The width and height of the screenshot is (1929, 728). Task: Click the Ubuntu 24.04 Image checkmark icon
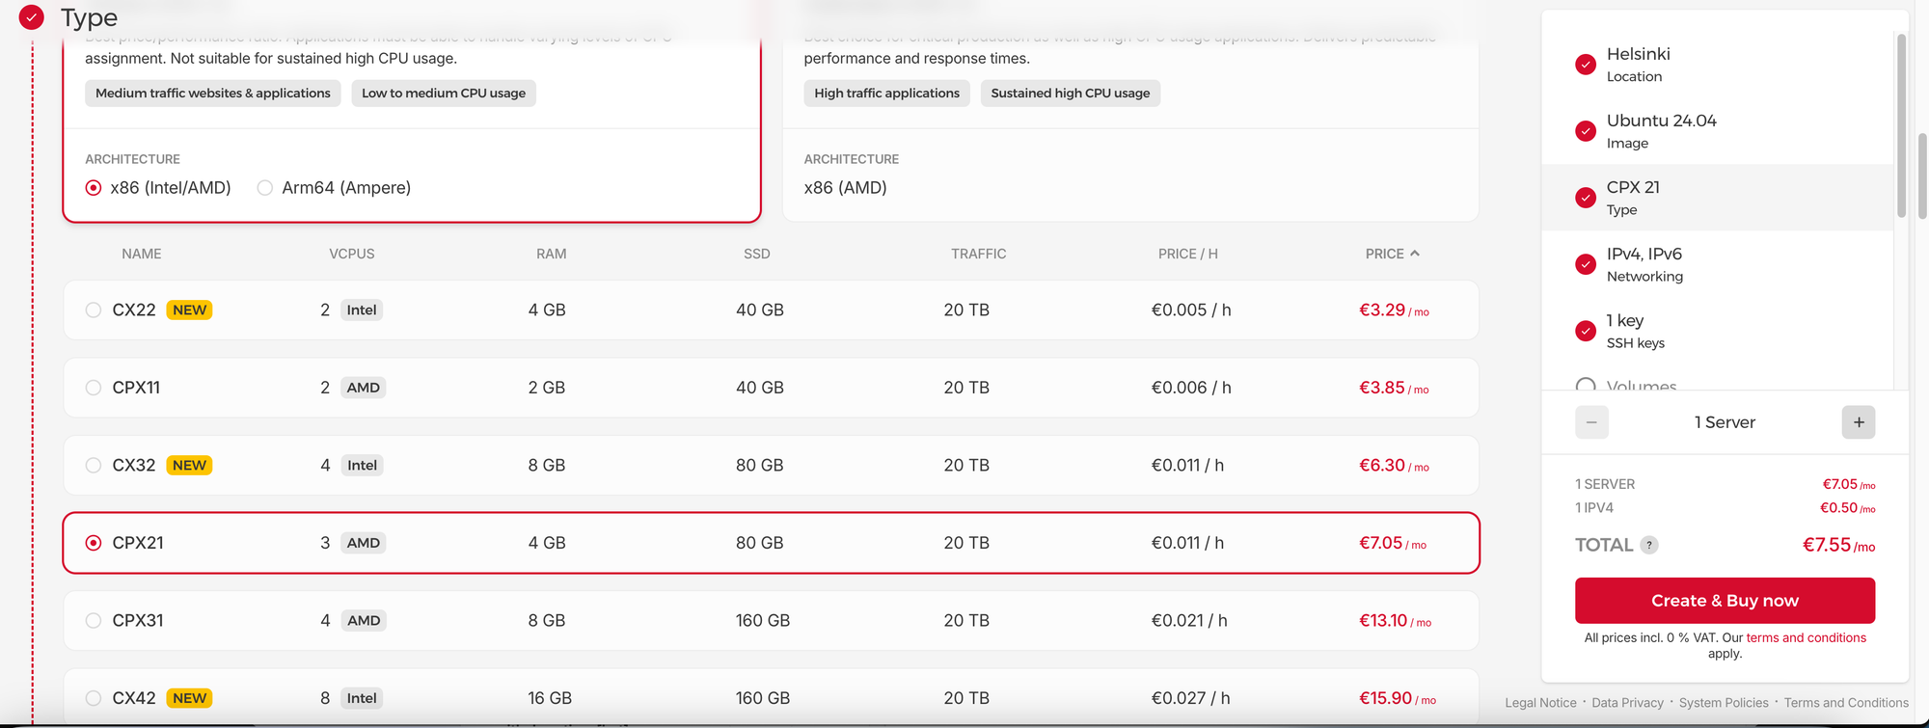click(x=1585, y=131)
